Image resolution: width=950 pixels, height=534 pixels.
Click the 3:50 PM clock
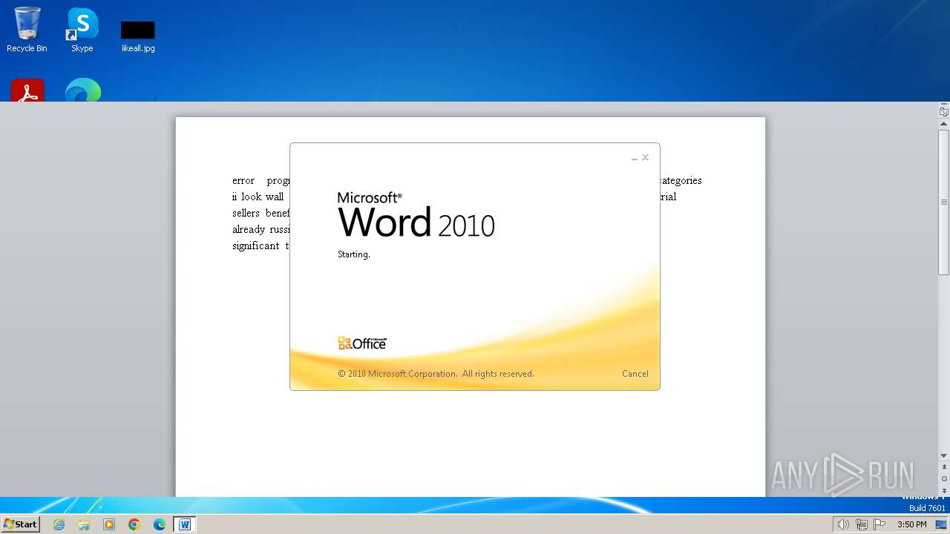point(912,524)
